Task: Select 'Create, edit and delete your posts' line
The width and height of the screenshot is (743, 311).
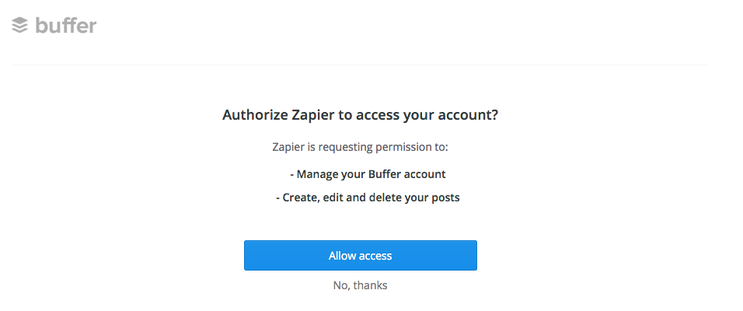Action: coord(368,197)
